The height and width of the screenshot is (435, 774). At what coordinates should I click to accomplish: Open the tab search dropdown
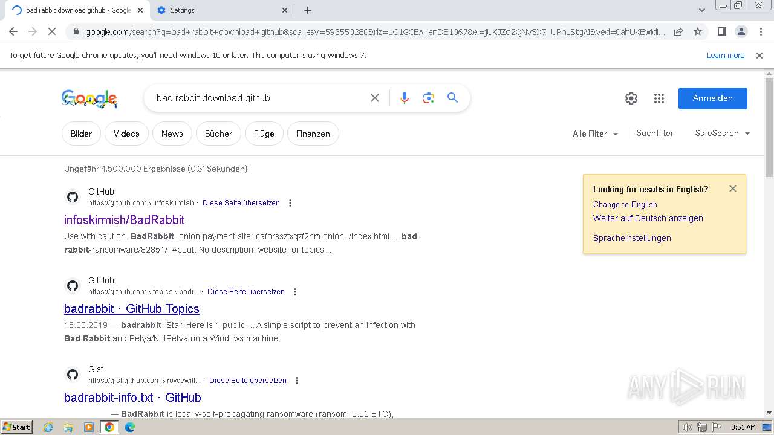click(x=702, y=10)
